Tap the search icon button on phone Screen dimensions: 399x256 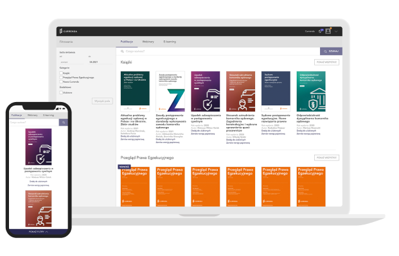click(64, 123)
